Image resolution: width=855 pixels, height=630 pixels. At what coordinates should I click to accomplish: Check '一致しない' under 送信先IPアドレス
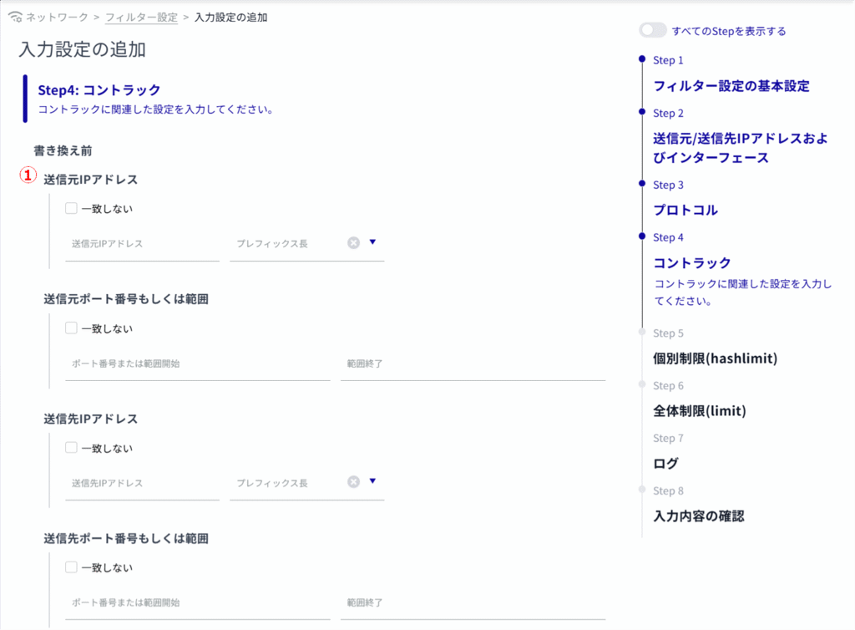pyautogui.click(x=71, y=448)
